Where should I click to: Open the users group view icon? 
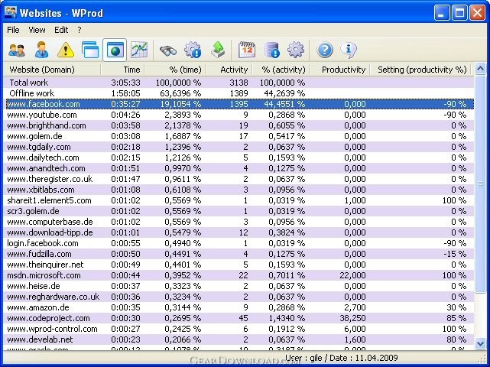pyautogui.click(x=17, y=50)
